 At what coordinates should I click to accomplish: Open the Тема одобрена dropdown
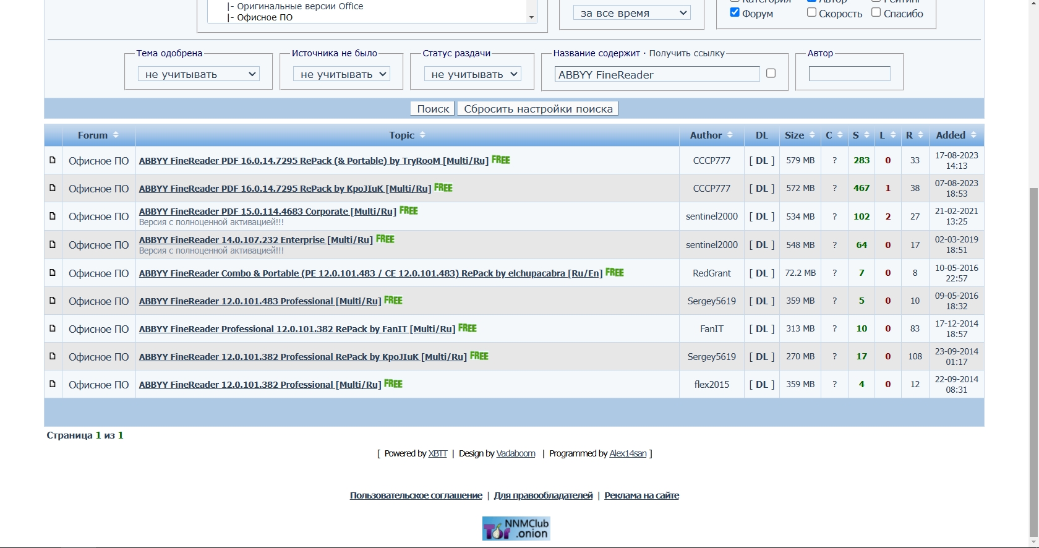199,74
